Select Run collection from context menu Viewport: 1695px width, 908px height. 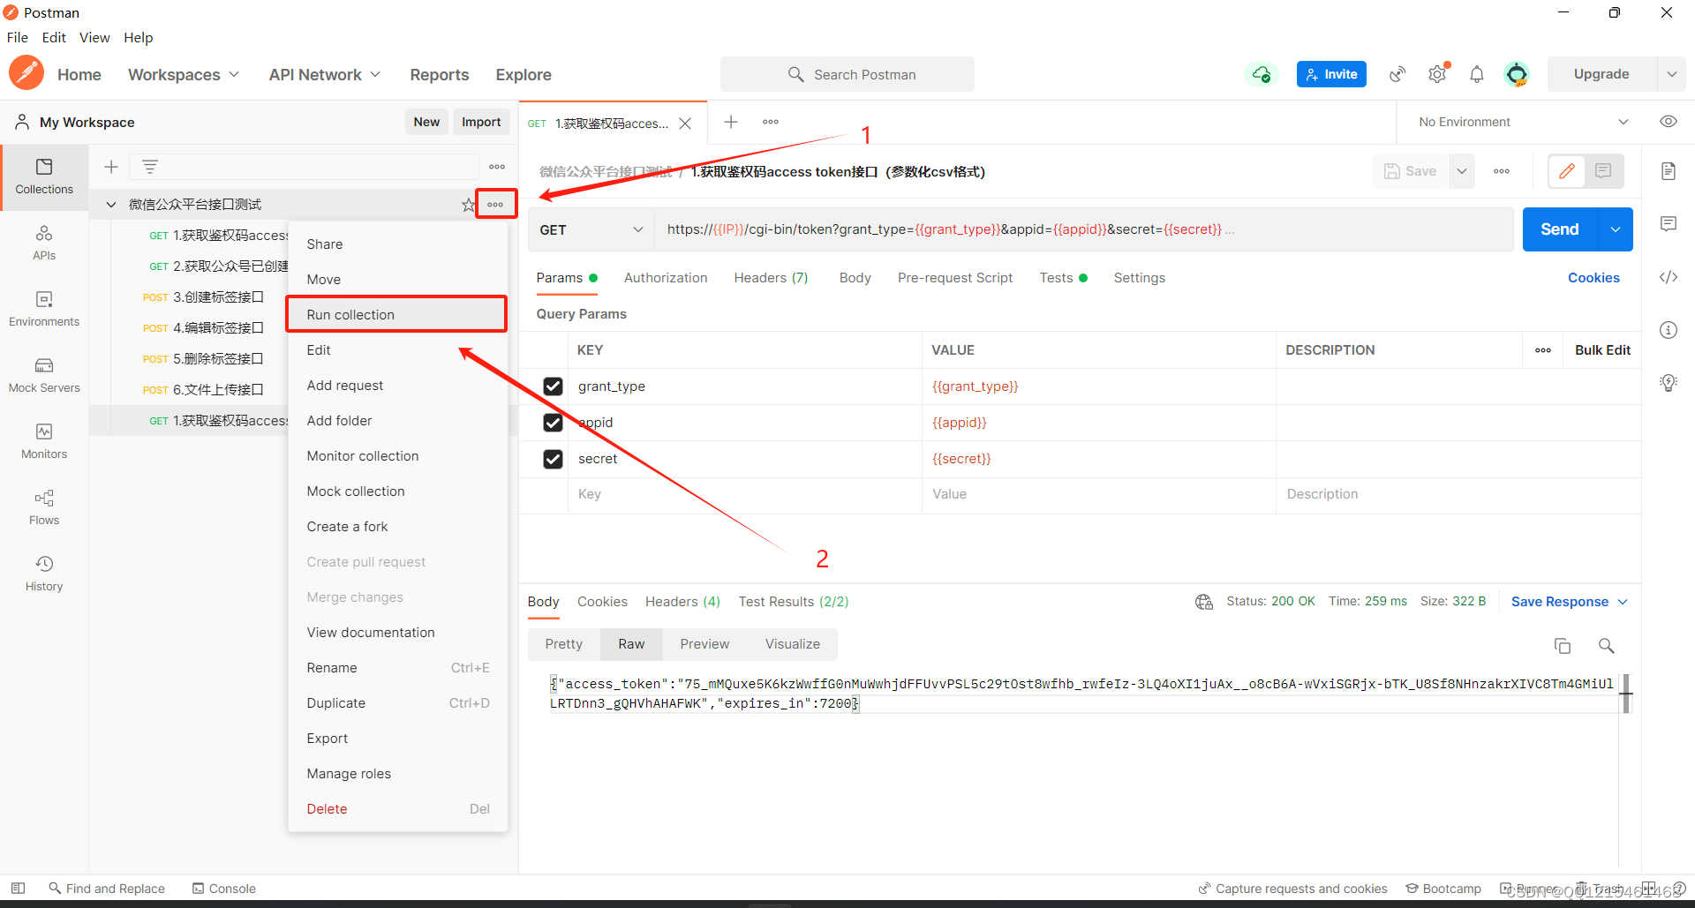396,314
